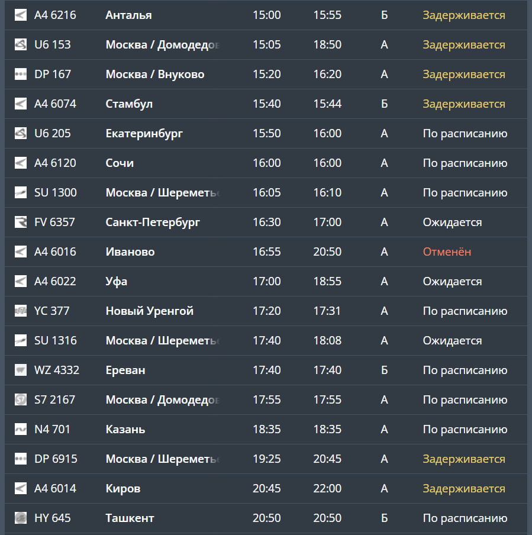
Task: Click the Nordwind logo next to N4 701
Action: 21,429
